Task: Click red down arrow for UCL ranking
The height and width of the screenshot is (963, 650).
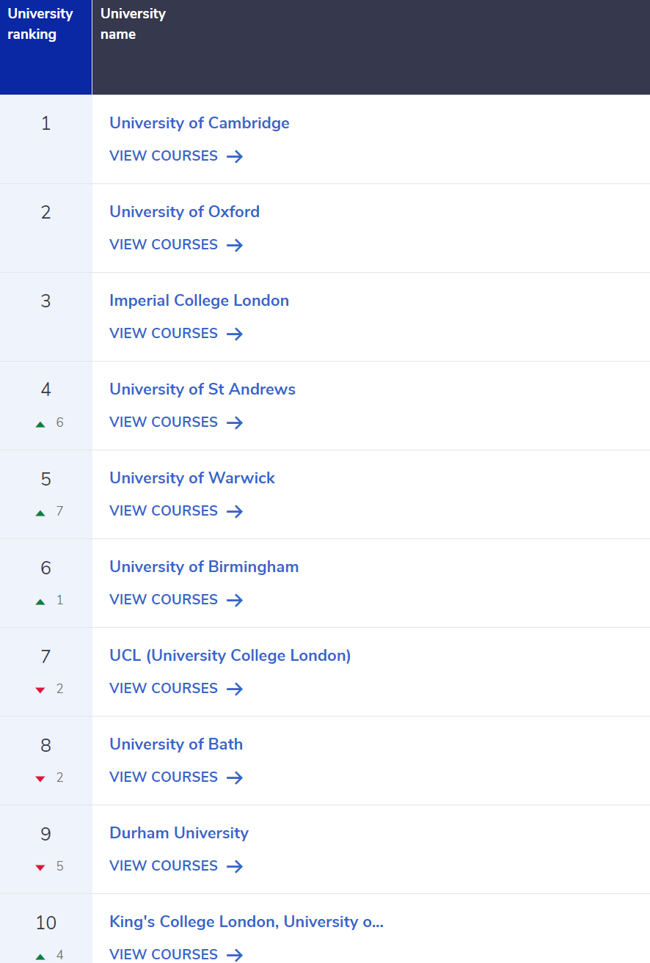Action: click(x=40, y=689)
